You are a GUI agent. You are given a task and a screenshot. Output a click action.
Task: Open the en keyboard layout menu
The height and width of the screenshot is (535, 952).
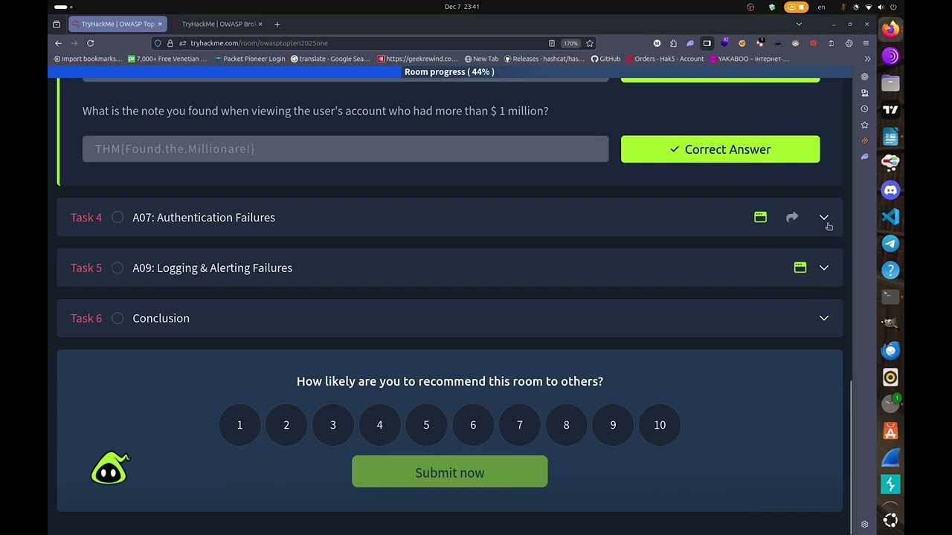click(821, 7)
